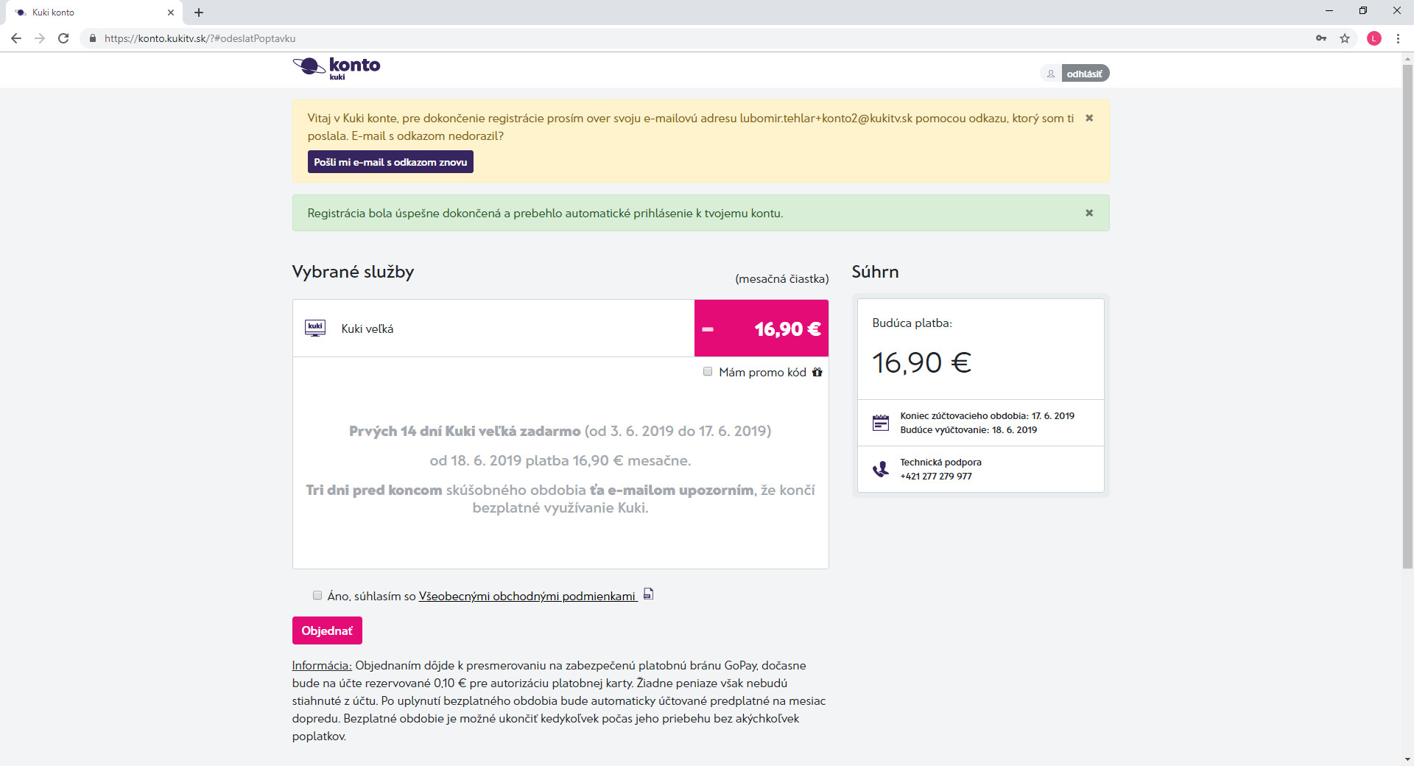The width and height of the screenshot is (1414, 766).
Task: Click the Koniec zúčtovacieho obdobia date line
Action: point(987,416)
